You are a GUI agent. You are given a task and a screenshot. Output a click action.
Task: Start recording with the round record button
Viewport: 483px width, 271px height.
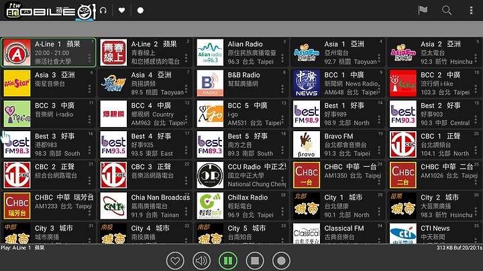coord(281,261)
